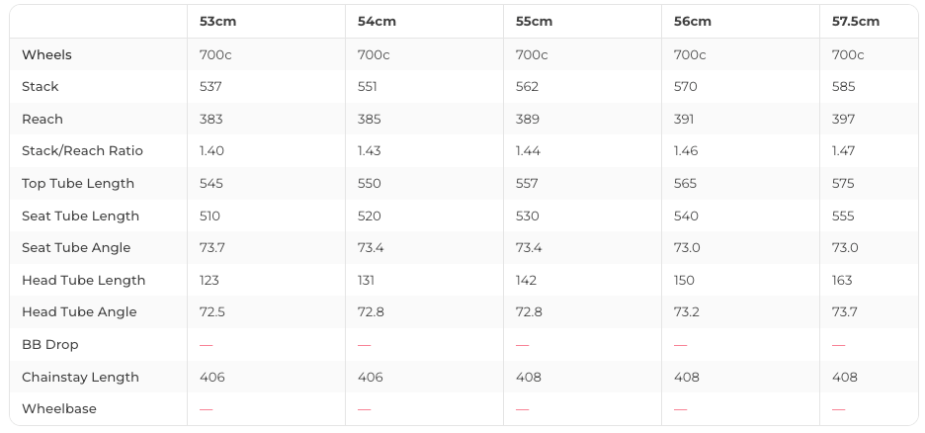Click the 537 stack value
Image resolution: width=925 pixels, height=433 pixels.
click(x=210, y=87)
